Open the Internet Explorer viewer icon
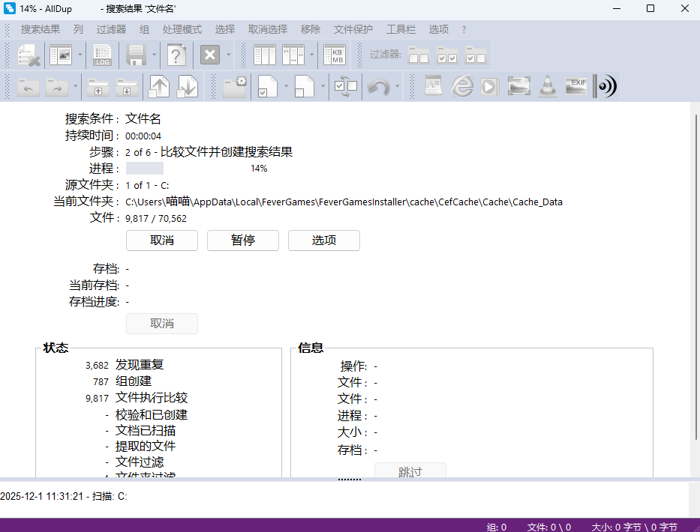 [x=462, y=86]
